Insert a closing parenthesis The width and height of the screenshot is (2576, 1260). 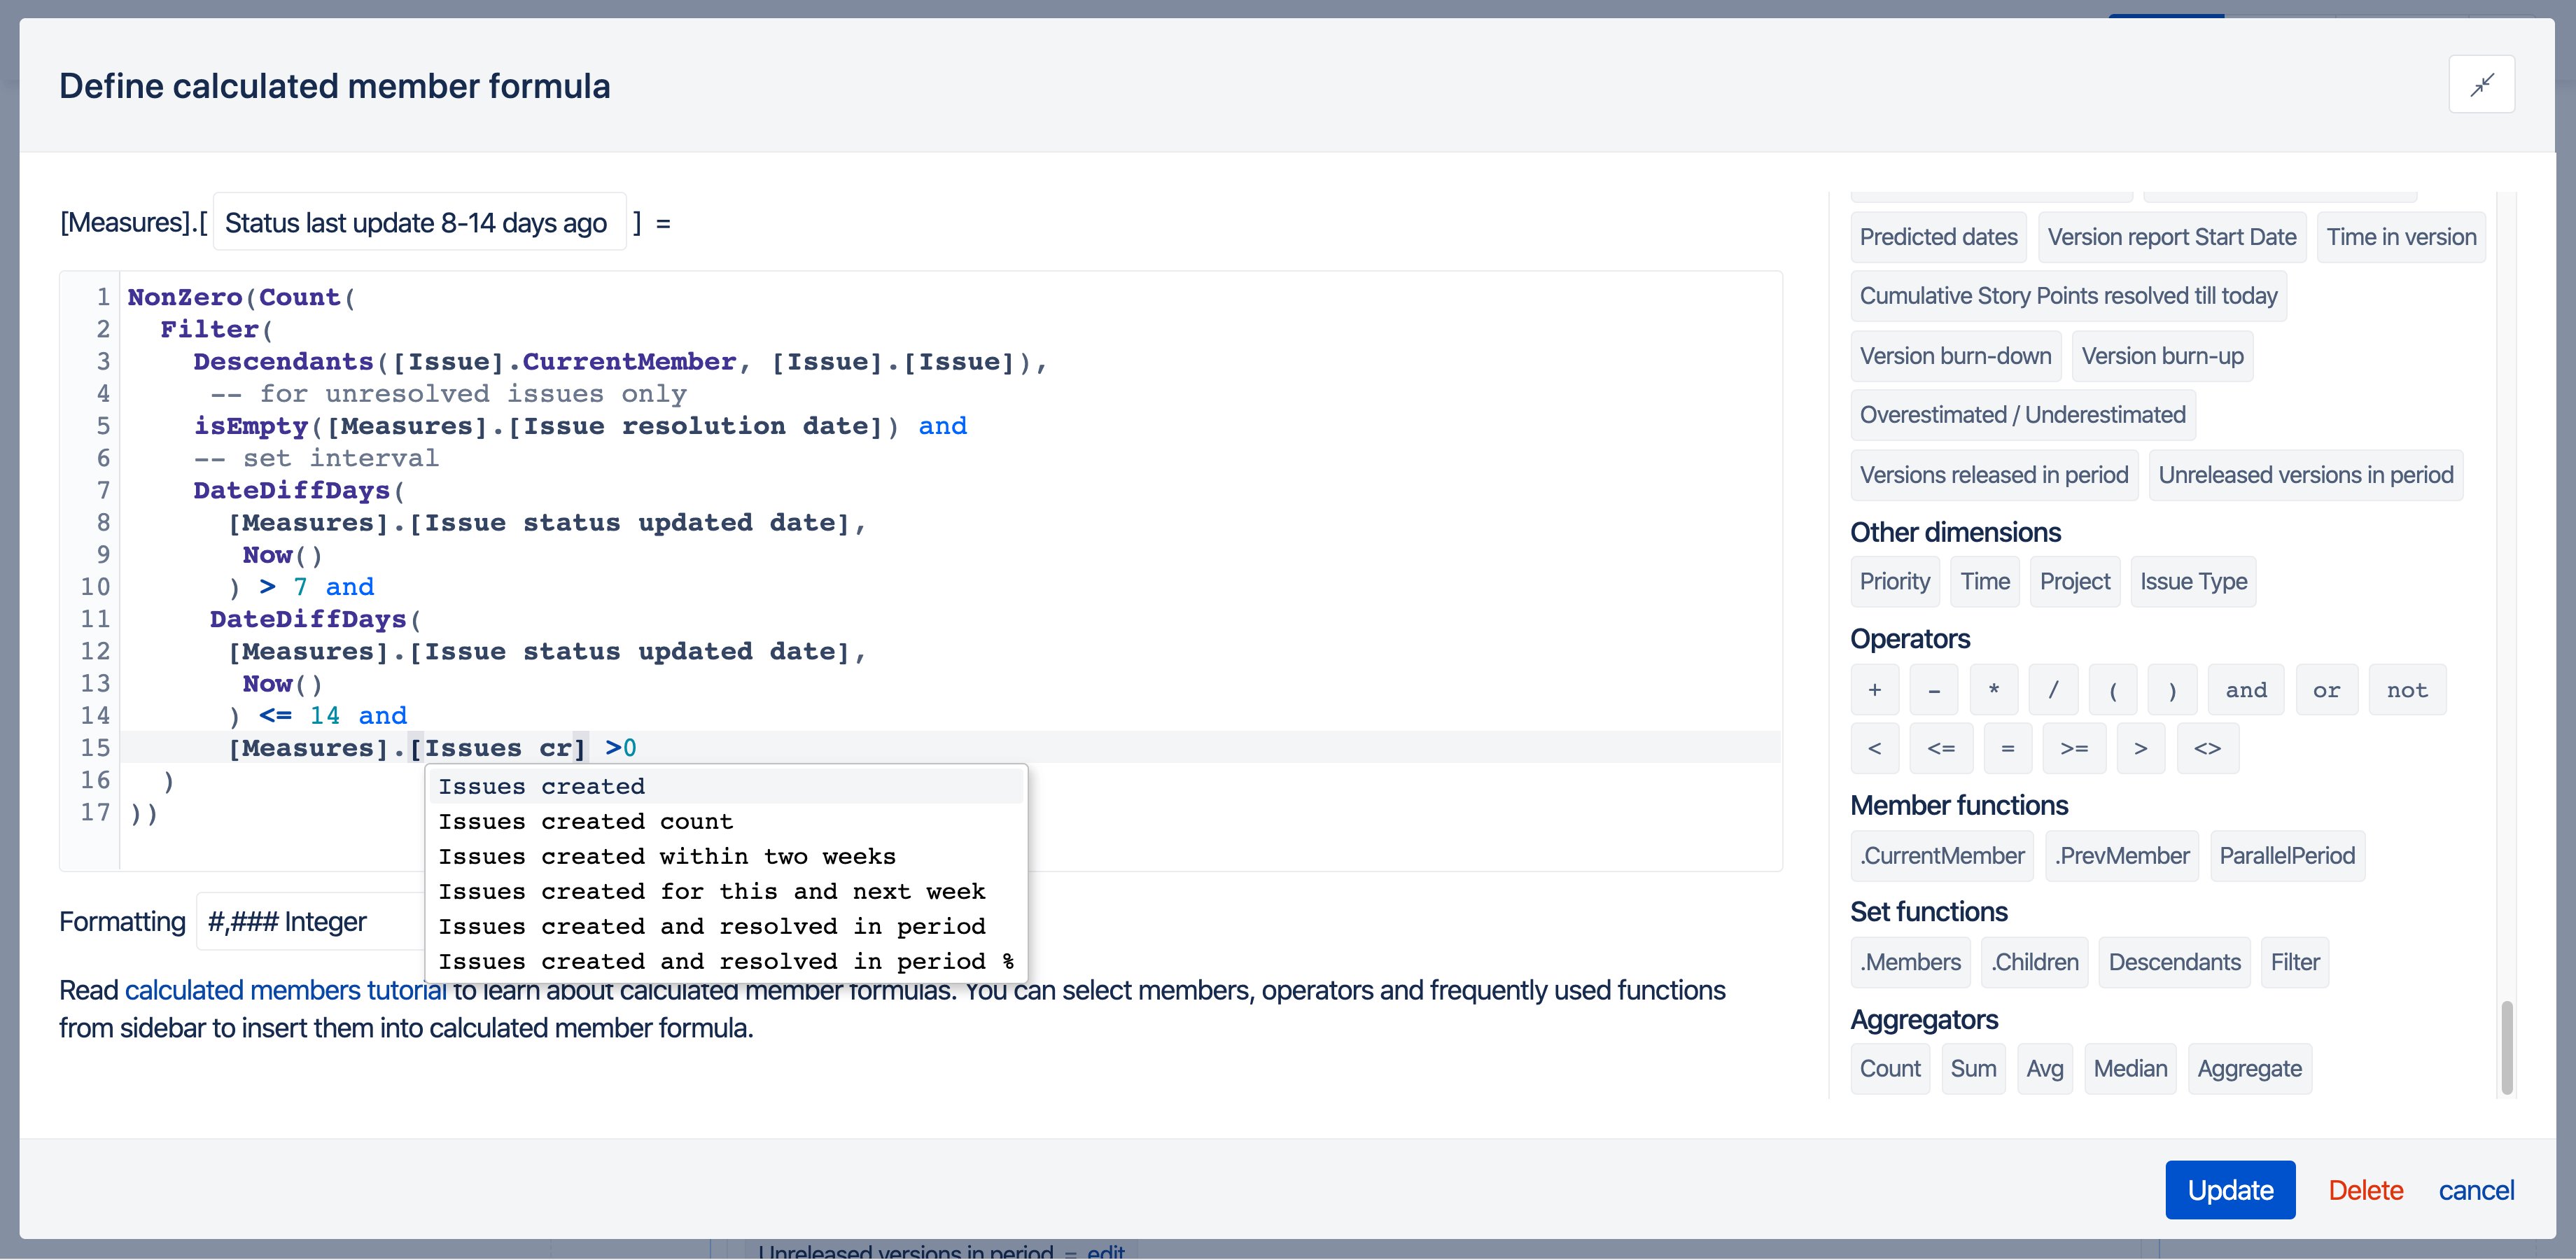point(2172,690)
